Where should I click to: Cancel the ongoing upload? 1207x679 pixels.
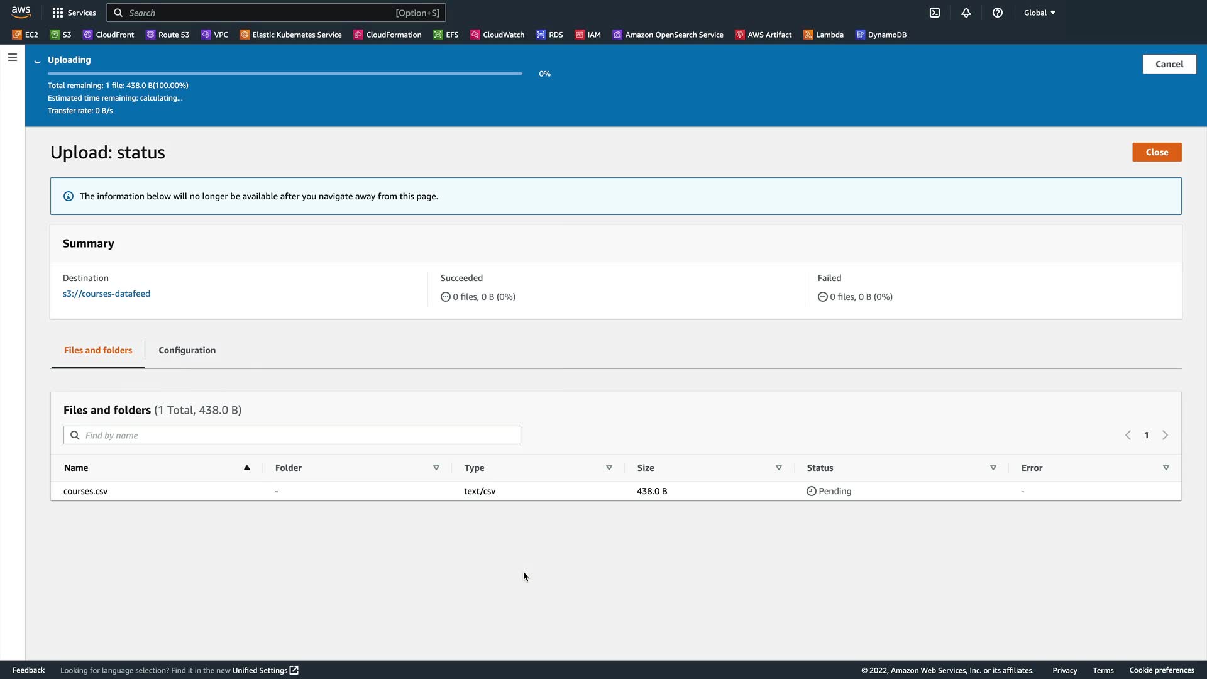tap(1169, 64)
